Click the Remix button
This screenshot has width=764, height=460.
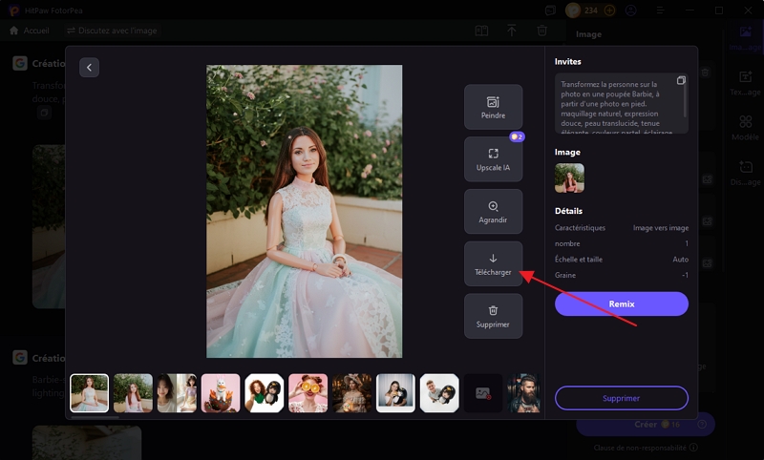[621, 303]
